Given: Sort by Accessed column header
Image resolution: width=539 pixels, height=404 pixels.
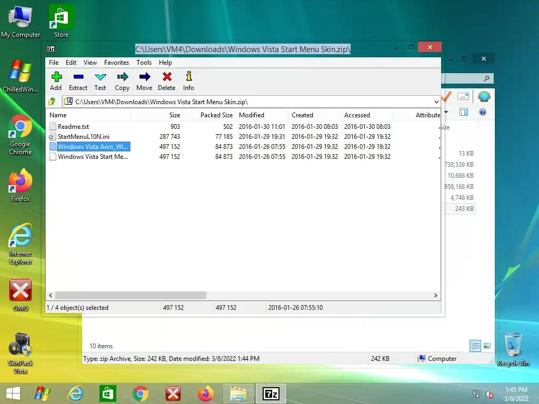Looking at the screenshot, I should pos(367,115).
